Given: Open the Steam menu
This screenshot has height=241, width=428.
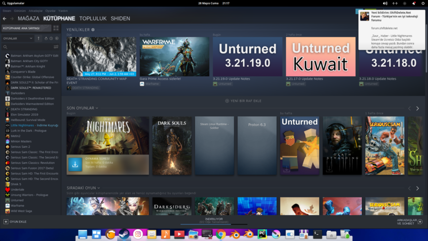Looking at the screenshot, I should point(7,11).
